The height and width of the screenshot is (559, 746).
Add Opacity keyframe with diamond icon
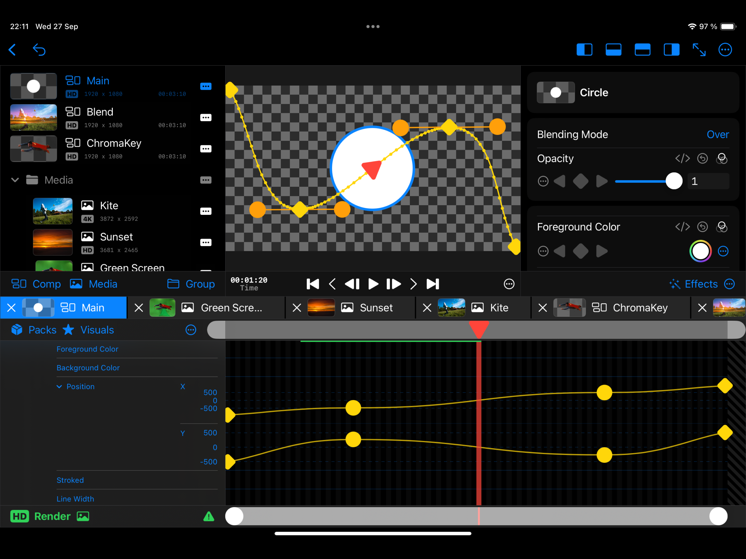click(581, 182)
